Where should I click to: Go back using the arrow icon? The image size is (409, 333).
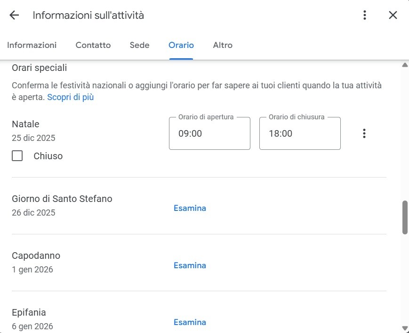(14, 15)
